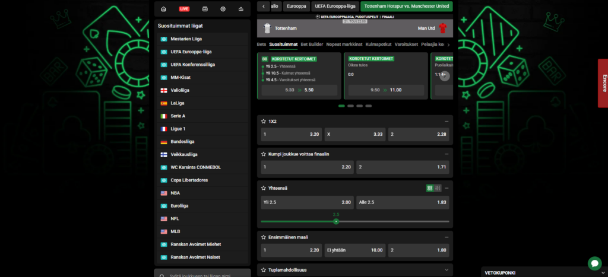This screenshot has height=277, width=608.
Task: Open UEFA Konferenssiliiga league
Action: point(202,65)
